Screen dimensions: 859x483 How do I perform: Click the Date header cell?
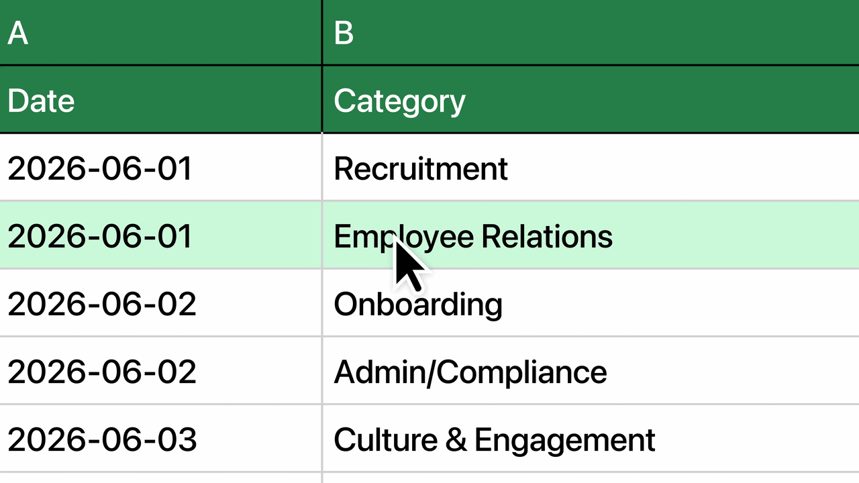pos(160,100)
